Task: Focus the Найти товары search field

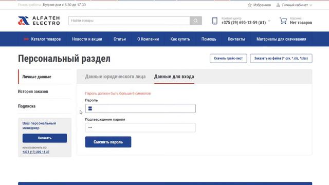Action: pyautogui.click(x=129, y=21)
